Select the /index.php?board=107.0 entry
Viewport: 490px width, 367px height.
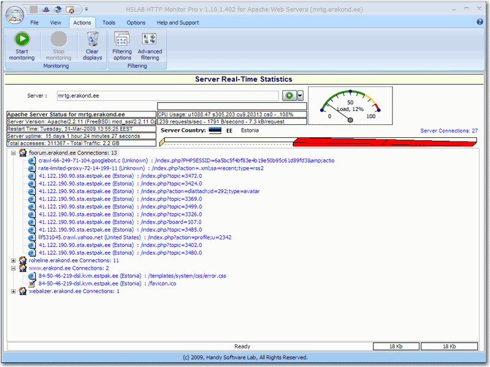(x=120, y=222)
